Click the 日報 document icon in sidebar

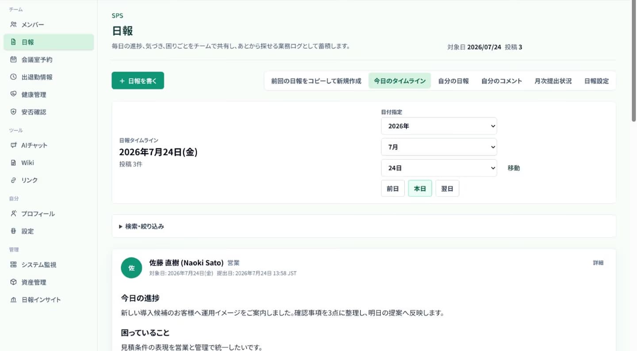pos(13,42)
